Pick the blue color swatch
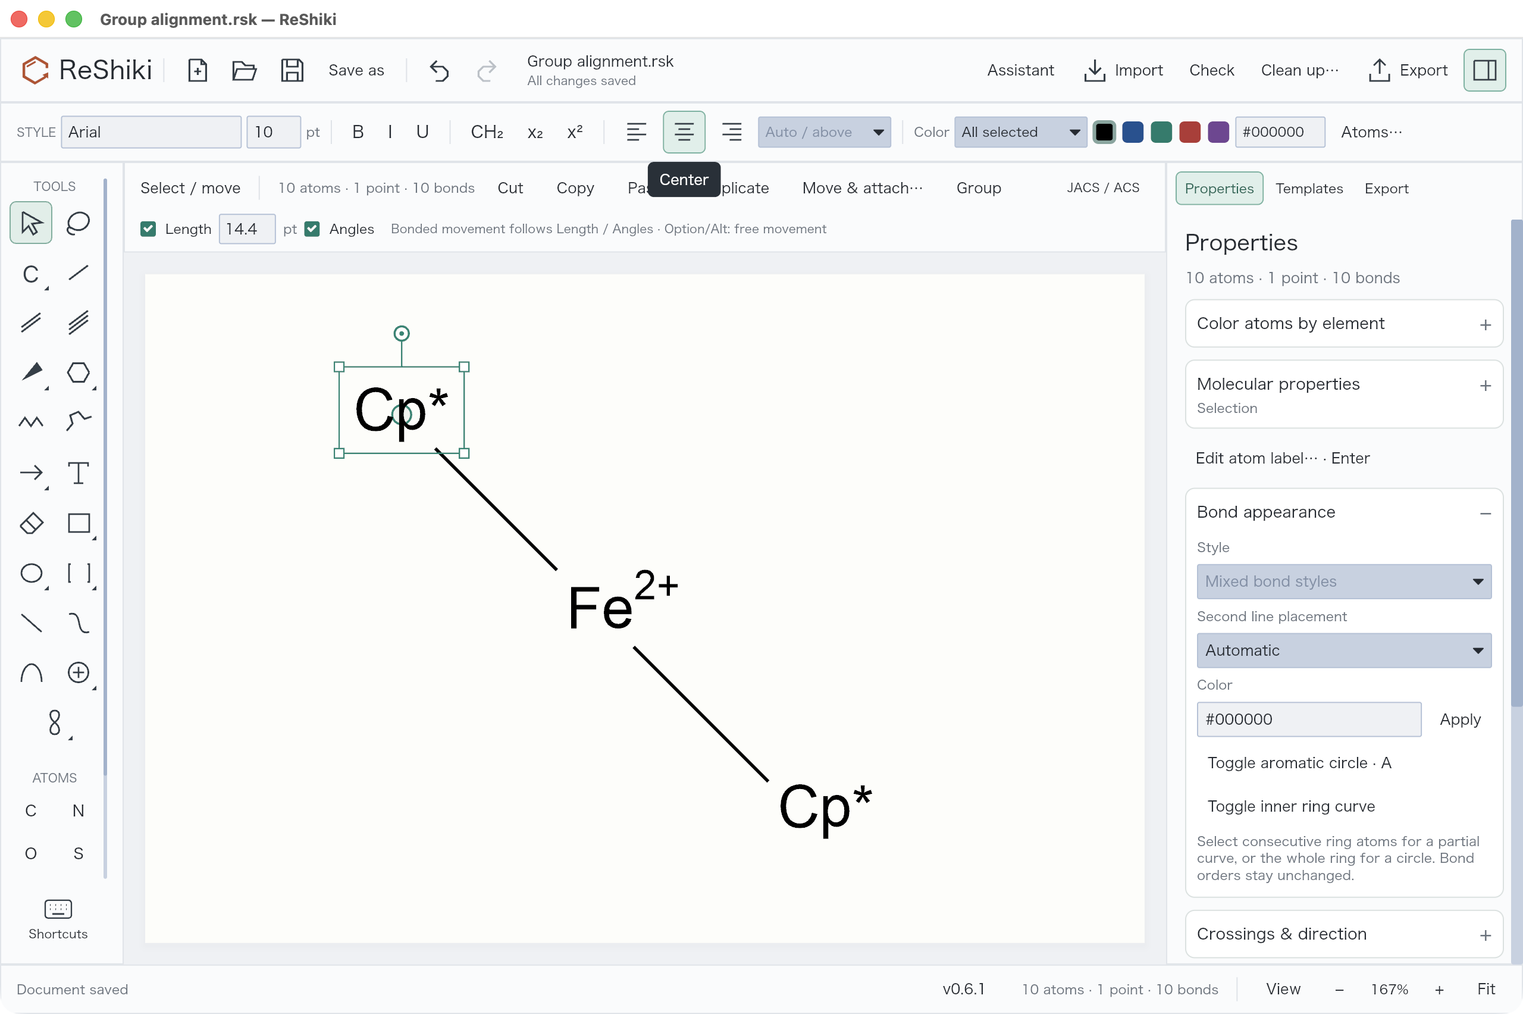Viewport: 1523px width, 1014px height. tap(1132, 132)
